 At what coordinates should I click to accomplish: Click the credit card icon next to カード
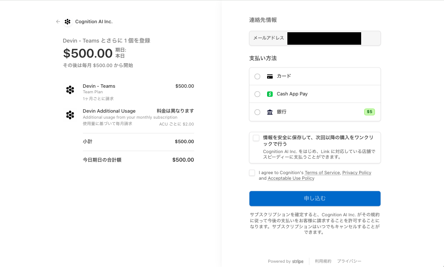coord(270,77)
